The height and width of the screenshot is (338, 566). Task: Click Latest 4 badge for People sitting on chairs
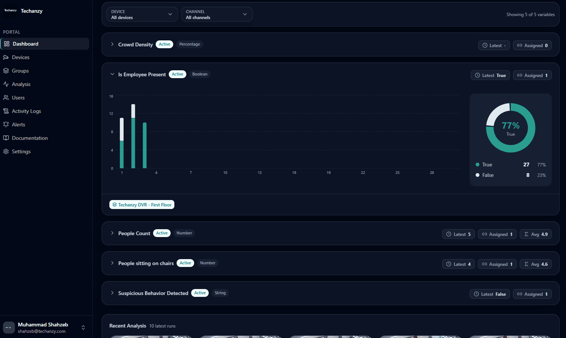click(x=458, y=264)
